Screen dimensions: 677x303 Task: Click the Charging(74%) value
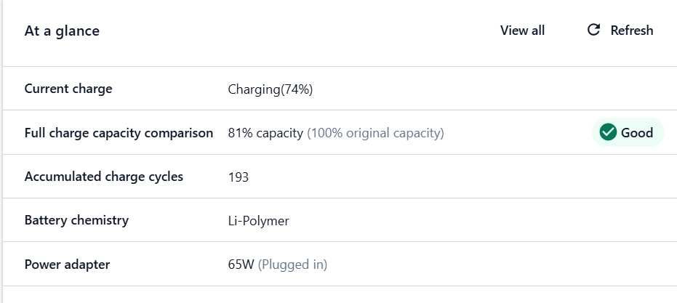point(271,89)
